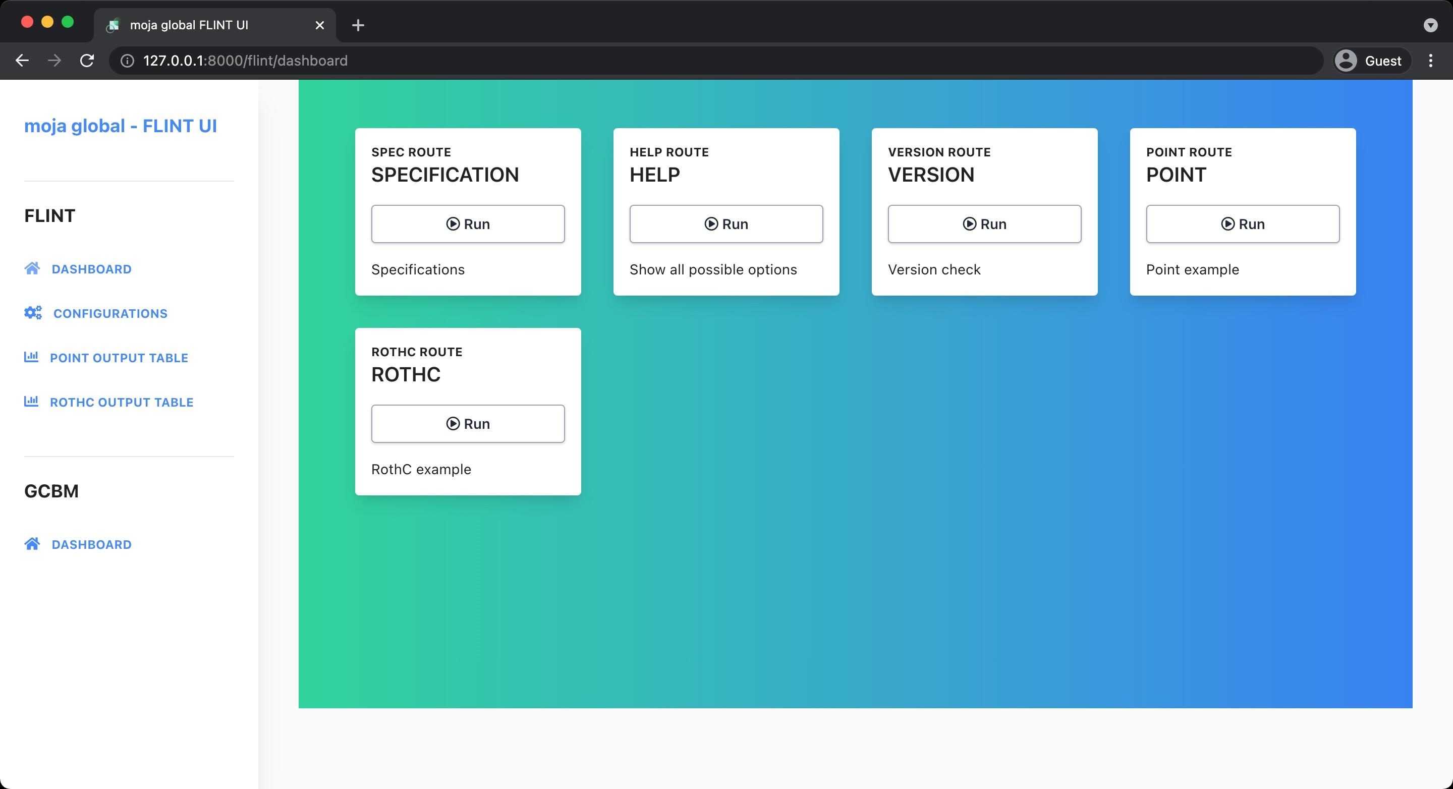Run the Specification route
Image resolution: width=1453 pixels, height=789 pixels.
[468, 224]
